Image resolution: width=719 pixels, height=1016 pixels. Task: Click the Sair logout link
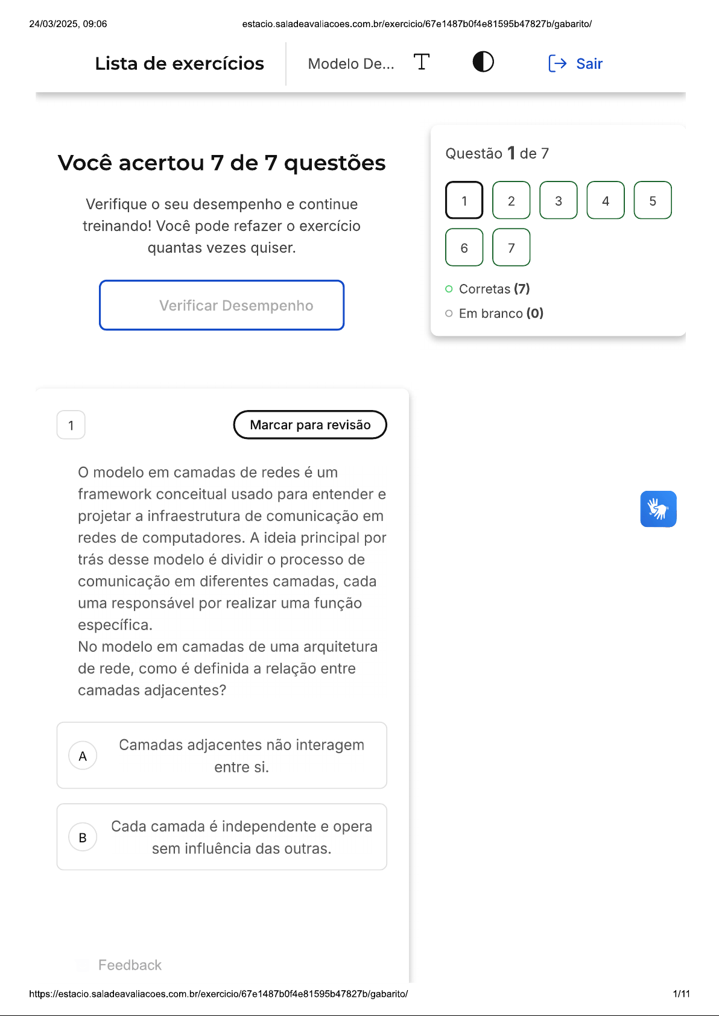[x=575, y=63]
